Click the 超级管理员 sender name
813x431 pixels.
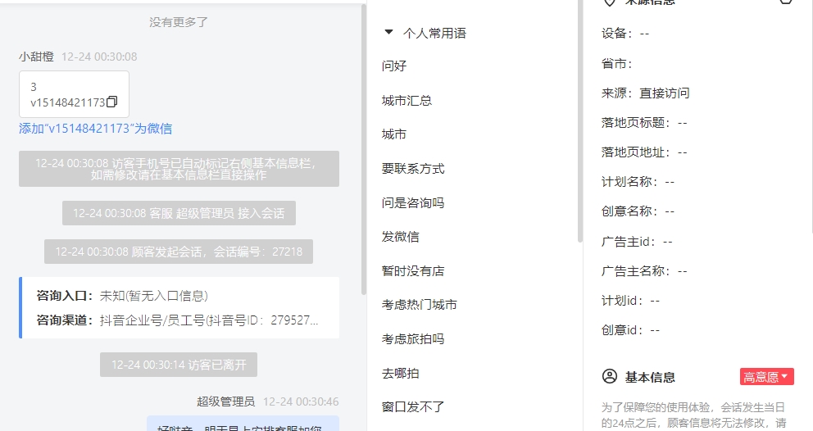coord(225,402)
